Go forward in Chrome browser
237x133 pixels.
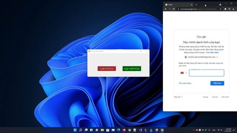(x=170, y=9)
